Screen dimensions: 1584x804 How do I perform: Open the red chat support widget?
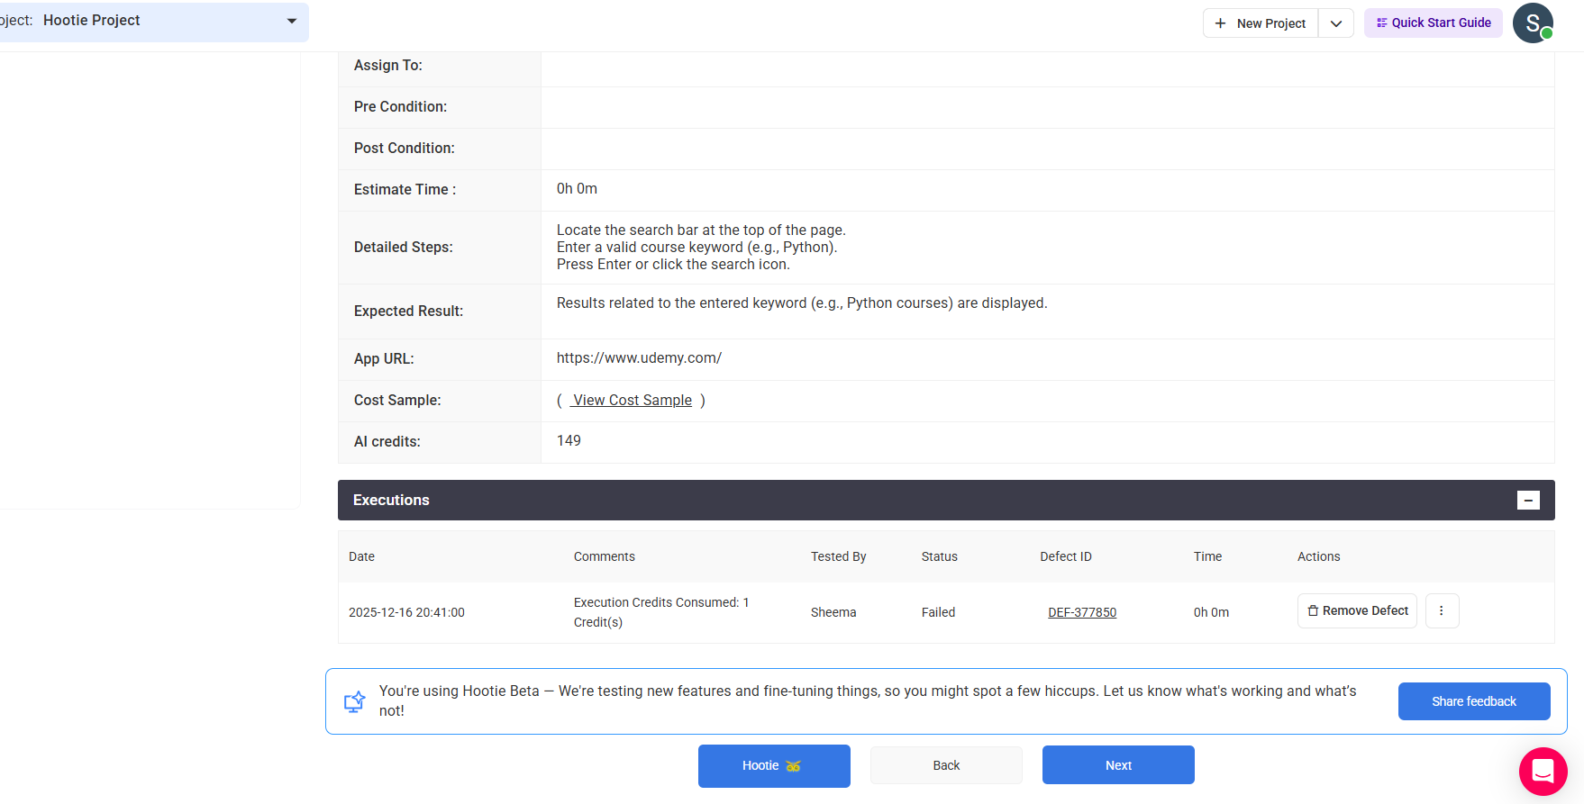coord(1543,772)
